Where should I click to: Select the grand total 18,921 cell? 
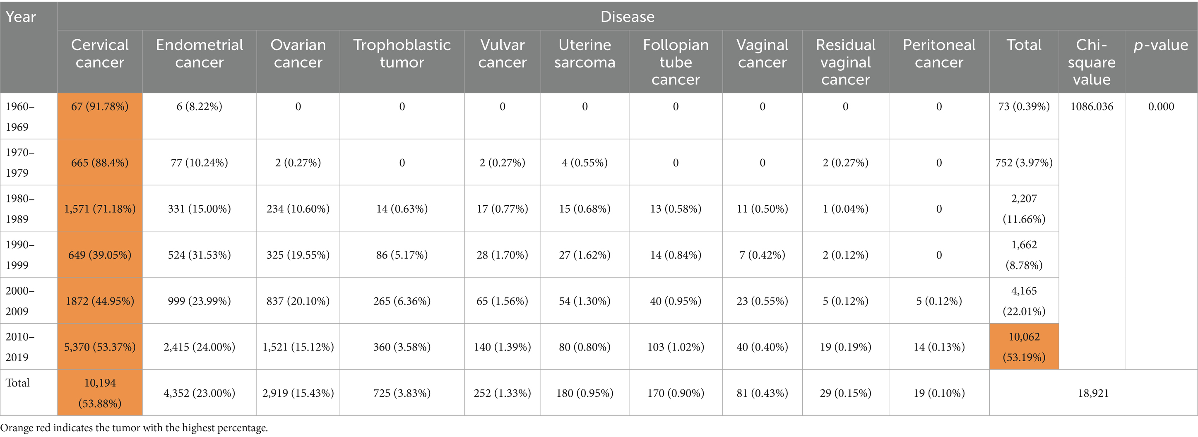pyautogui.click(x=1093, y=393)
